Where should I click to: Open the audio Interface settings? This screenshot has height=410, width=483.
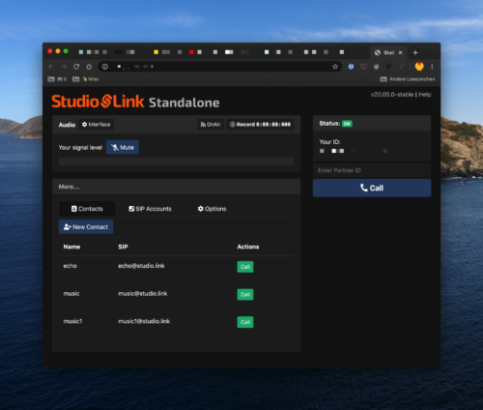96,125
